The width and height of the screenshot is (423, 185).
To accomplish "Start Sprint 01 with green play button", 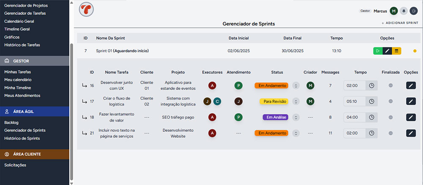I will (377, 51).
